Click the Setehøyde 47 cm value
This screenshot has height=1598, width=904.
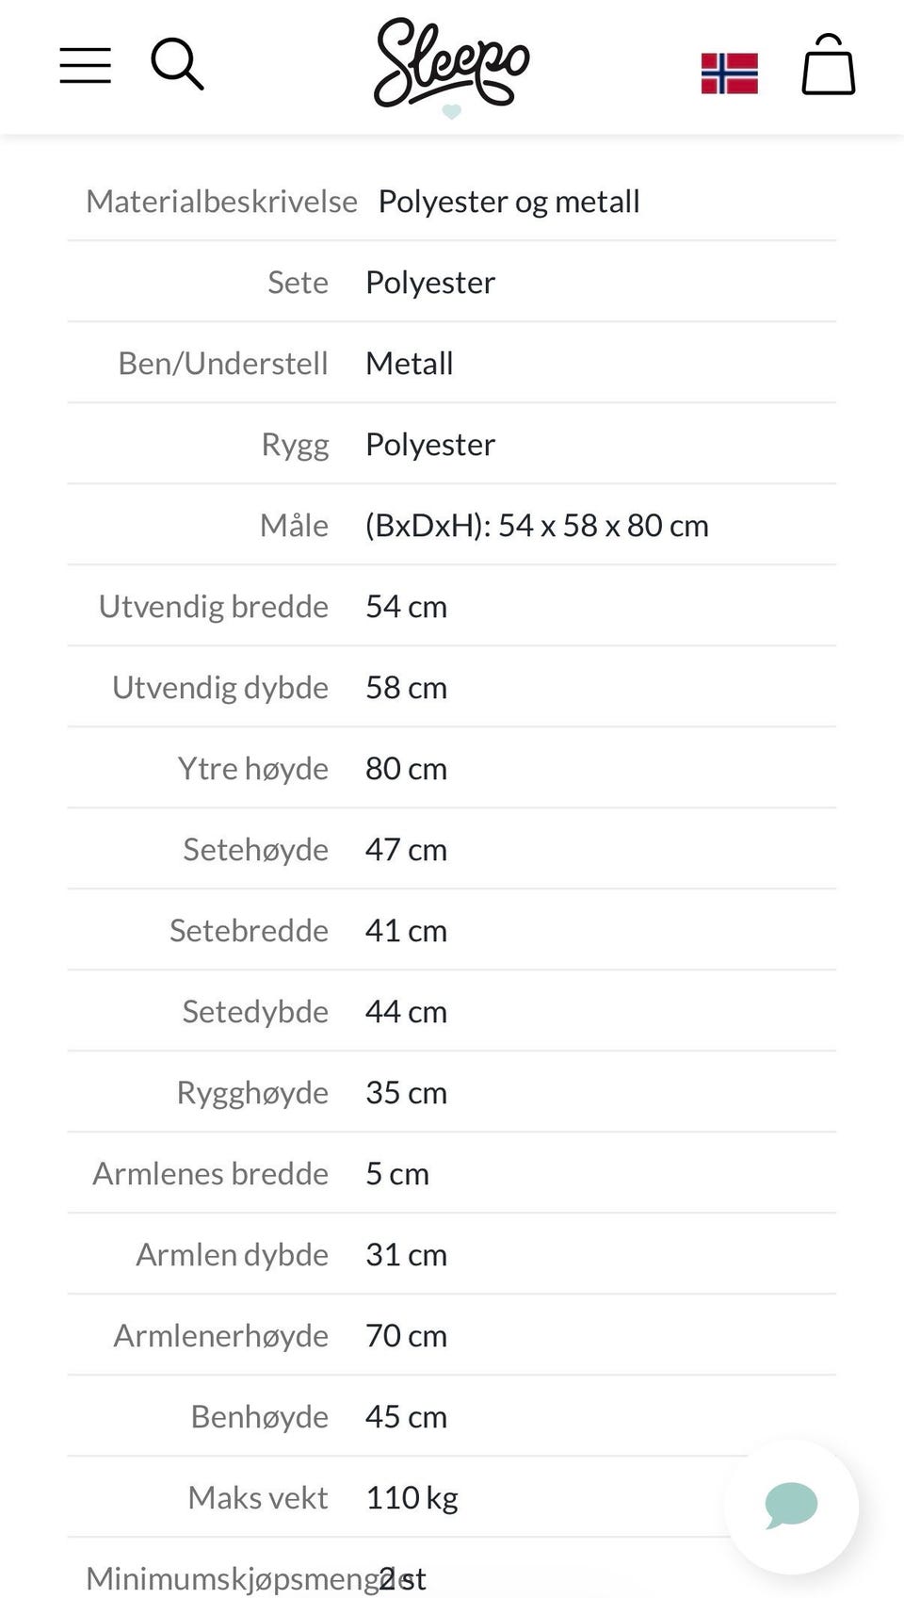coord(406,850)
